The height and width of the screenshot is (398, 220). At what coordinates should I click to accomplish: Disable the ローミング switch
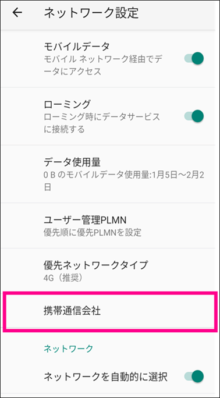pyautogui.click(x=194, y=116)
